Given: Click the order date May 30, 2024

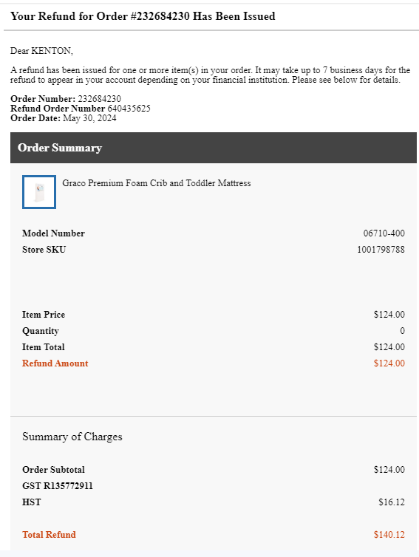Looking at the screenshot, I should point(89,118).
